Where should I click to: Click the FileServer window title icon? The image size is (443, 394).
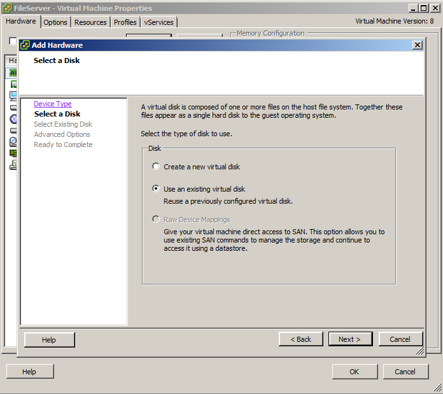7,8
